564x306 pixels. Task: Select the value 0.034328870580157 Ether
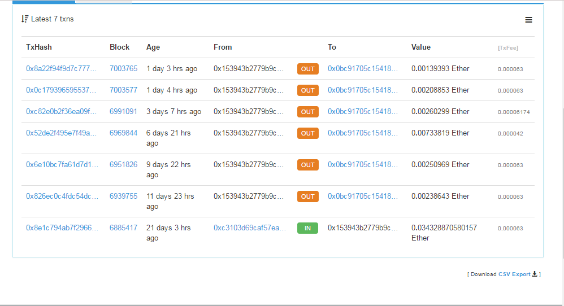coord(444,233)
